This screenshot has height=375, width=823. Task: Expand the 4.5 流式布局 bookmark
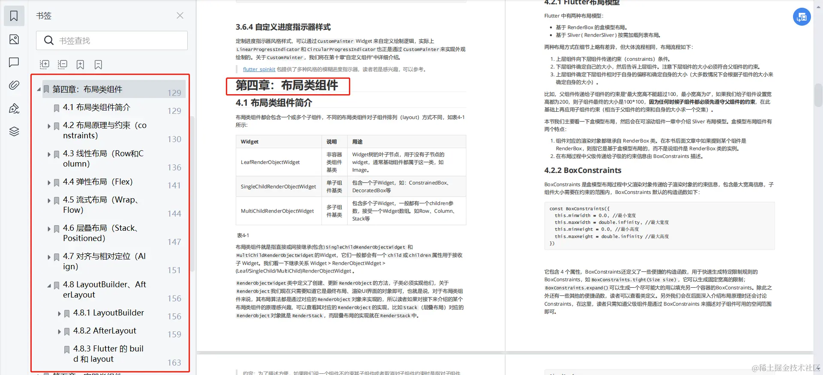(x=49, y=201)
